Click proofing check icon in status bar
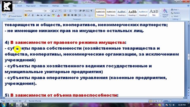Screen dimensions: 190x107 [x=25, y=101]
